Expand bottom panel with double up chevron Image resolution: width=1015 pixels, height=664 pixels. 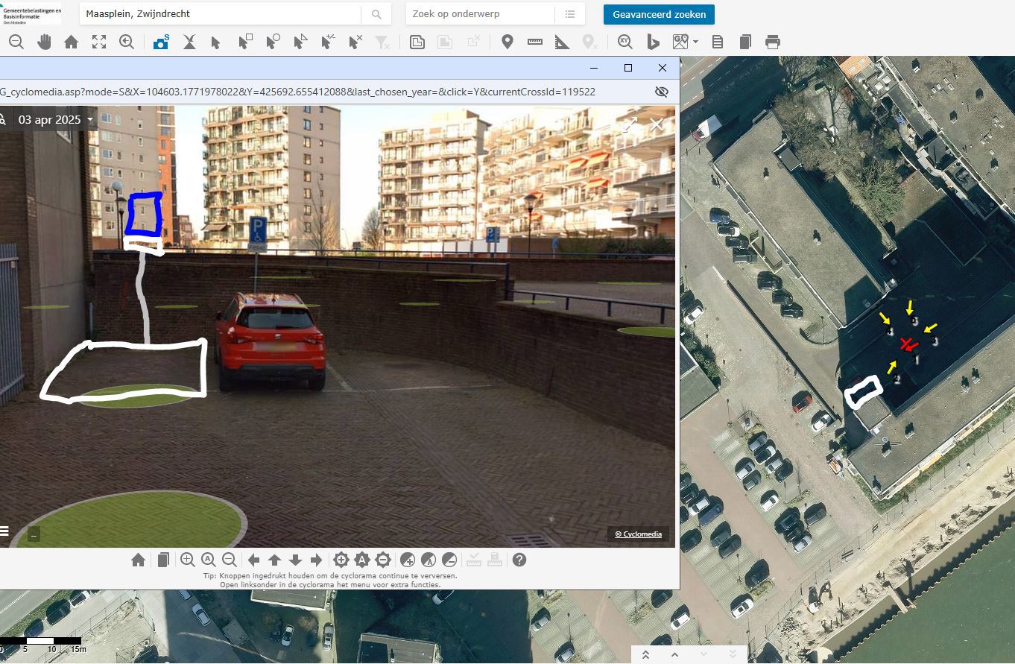[x=645, y=654]
